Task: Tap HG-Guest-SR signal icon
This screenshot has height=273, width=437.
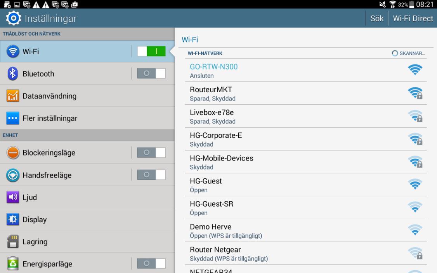Action: tap(415, 207)
